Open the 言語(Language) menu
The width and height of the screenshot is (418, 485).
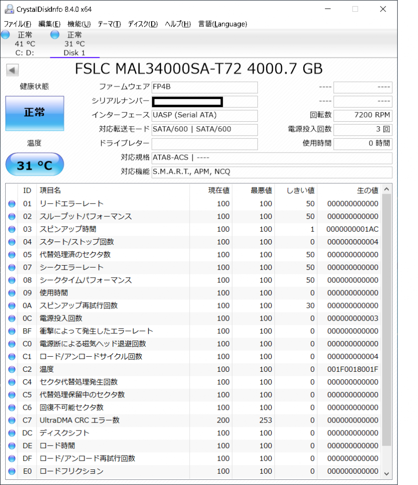click(223, 24)
